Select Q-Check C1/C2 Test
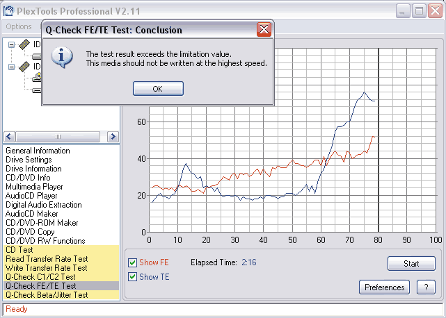 point(61,277)
